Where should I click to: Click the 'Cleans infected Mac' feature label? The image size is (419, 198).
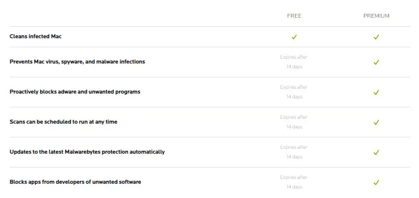coord(35,36)
